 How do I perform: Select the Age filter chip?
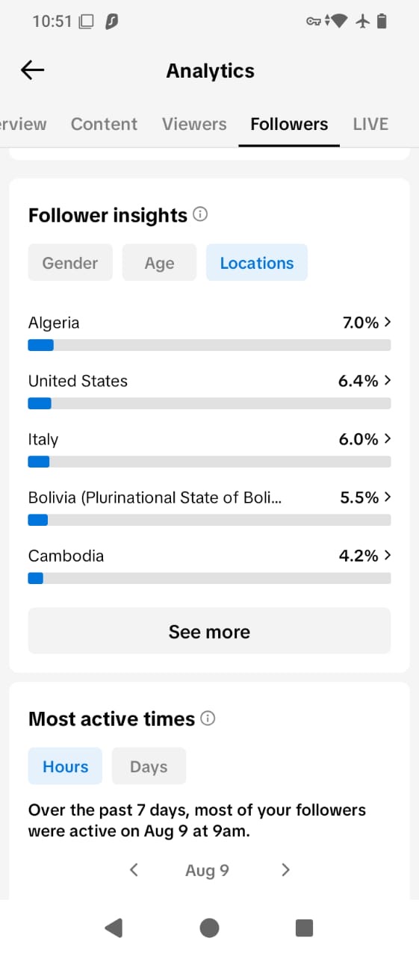pyautogui.click(x=159, y=263)
